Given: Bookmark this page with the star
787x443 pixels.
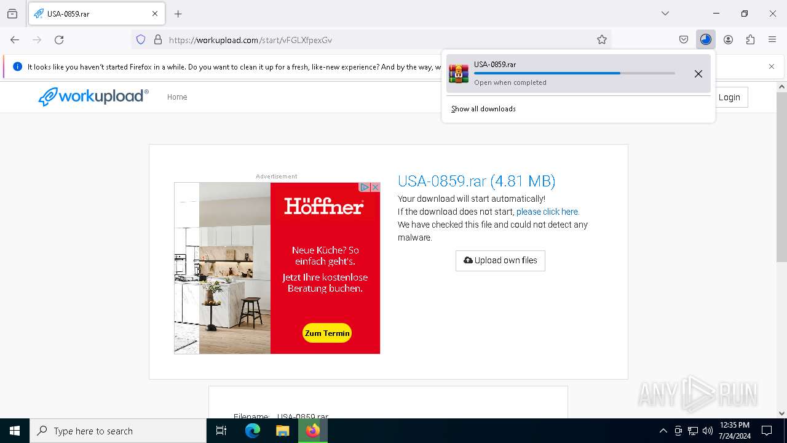Looking at the screenshot, I should (602, 39).
